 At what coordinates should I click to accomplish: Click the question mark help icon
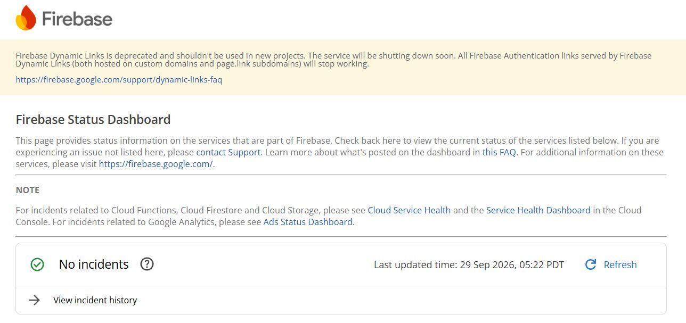tap(147, 264)
